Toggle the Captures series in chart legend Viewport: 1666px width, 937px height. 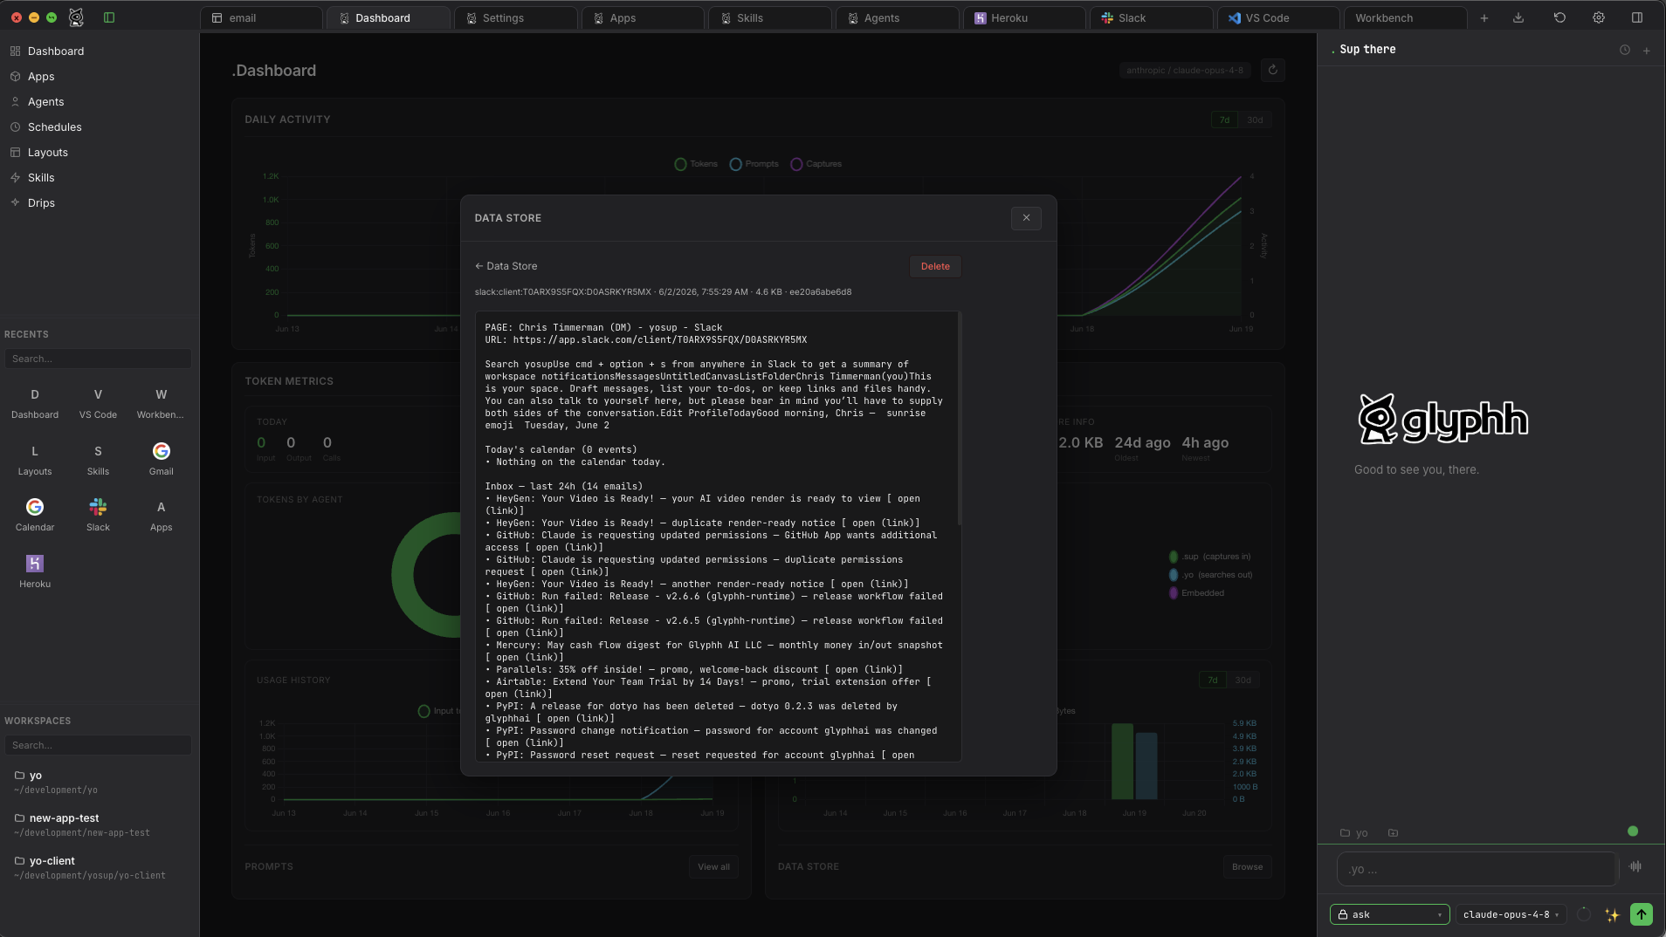pyautogui.click(x=816, y=164)
